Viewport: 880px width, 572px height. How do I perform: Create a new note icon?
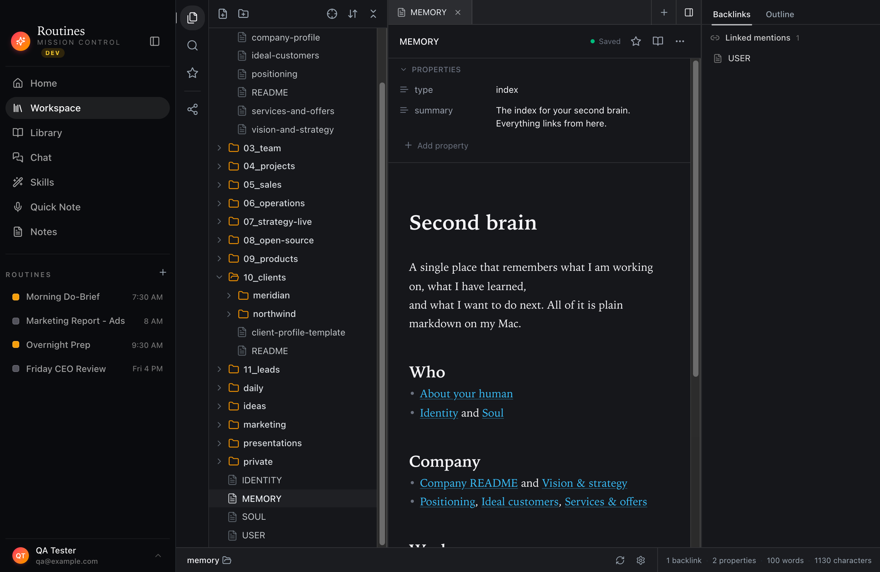[x=223, y=14]
